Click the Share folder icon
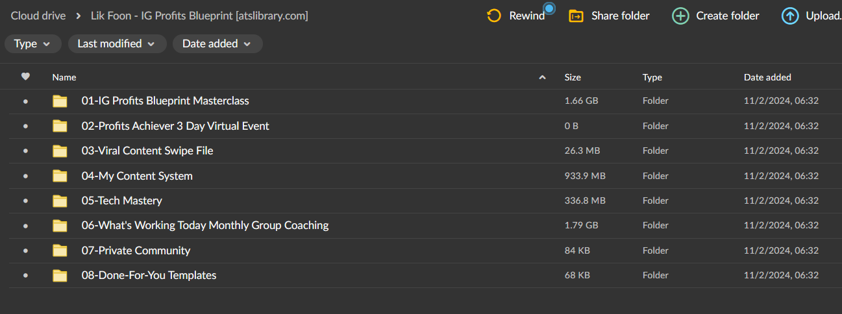The image size is (842, 314). click(576, 16)
